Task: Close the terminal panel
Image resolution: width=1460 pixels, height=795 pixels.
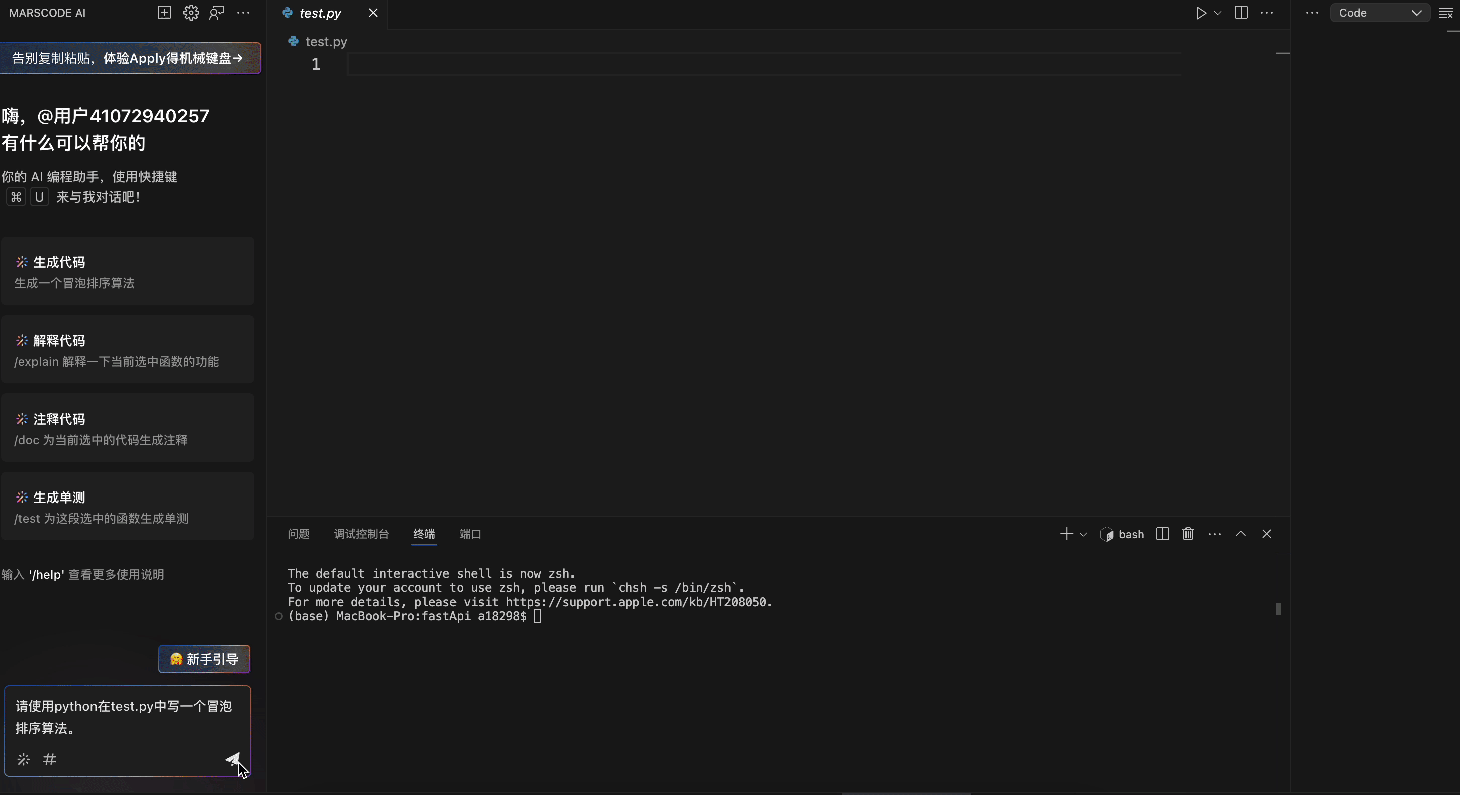Action: point(1267,534)
